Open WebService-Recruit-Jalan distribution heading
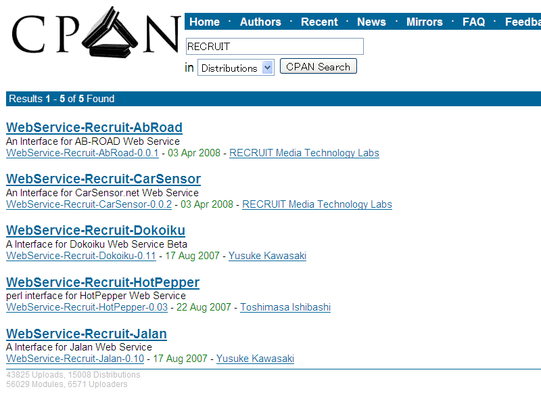This screenshot has width=541, height=406. click(x=87, y=334)
